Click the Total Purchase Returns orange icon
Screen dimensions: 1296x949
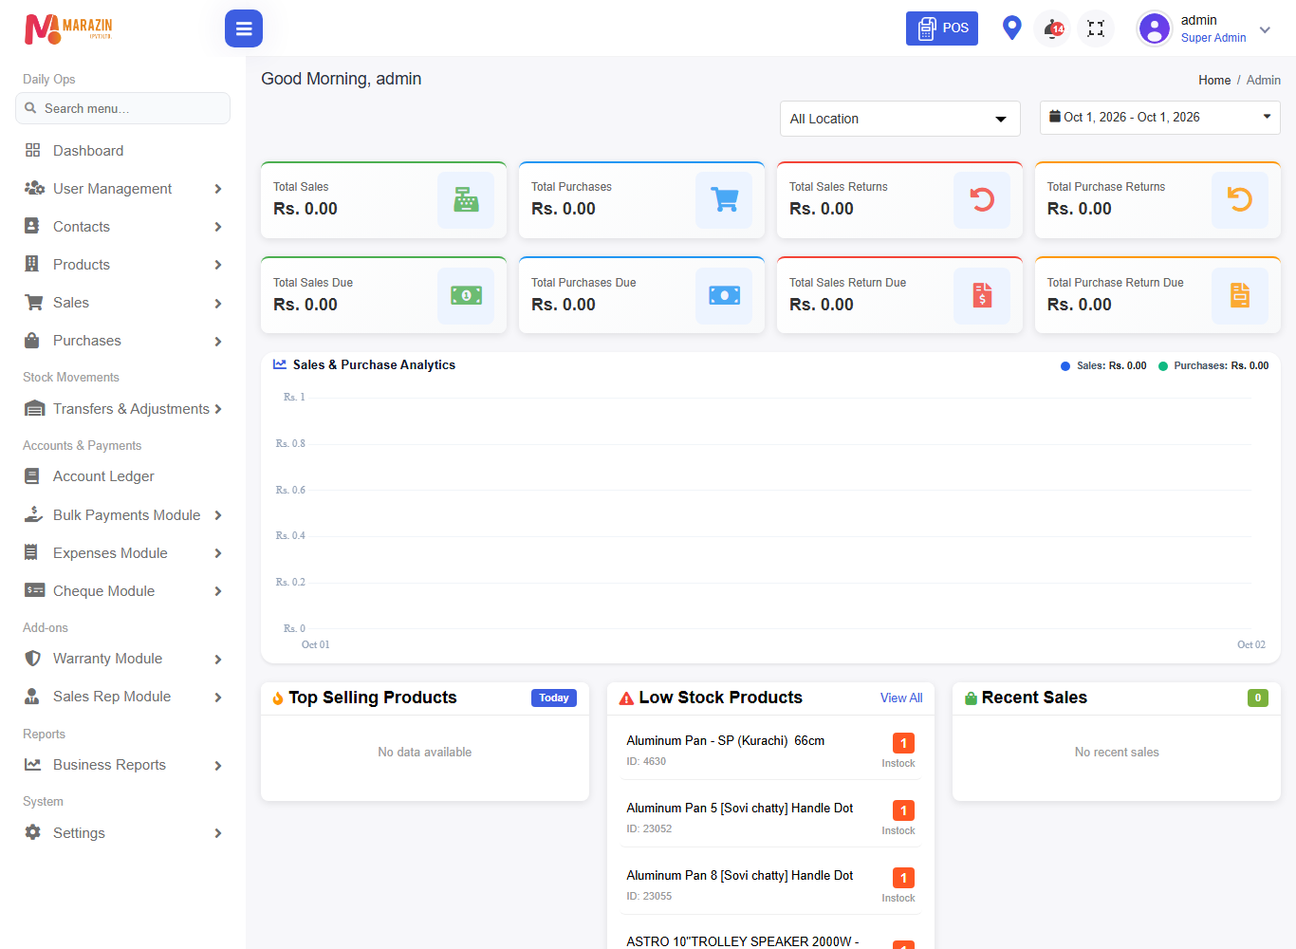[1240, 199]
